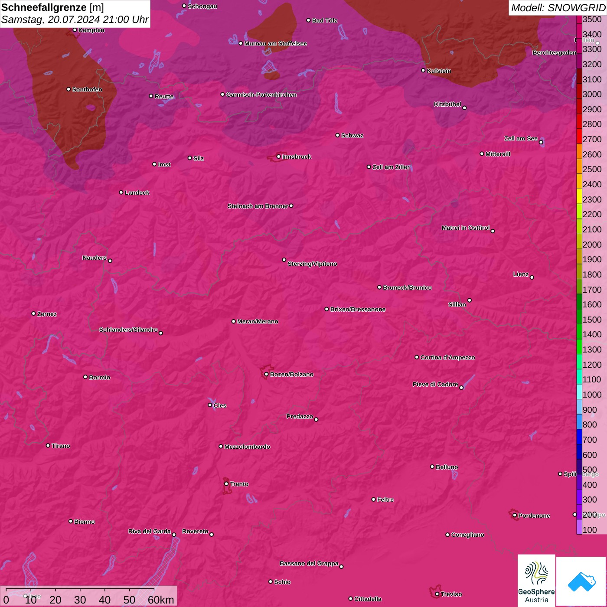Screen dimensions: 607x607
Task: Click the Lienz marker dot
Action: 532,277
